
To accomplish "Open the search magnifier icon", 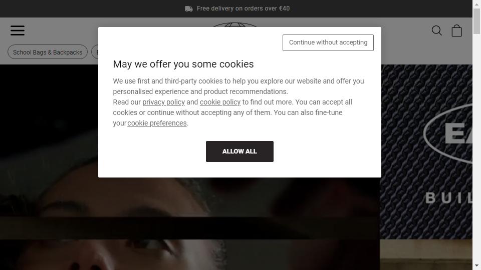I will (436, 30).
